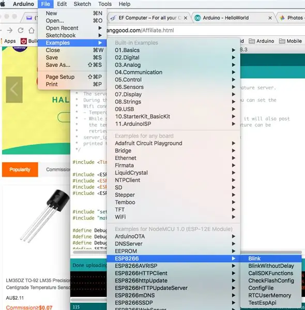Choose Save As... menu item

pos(72,65)
